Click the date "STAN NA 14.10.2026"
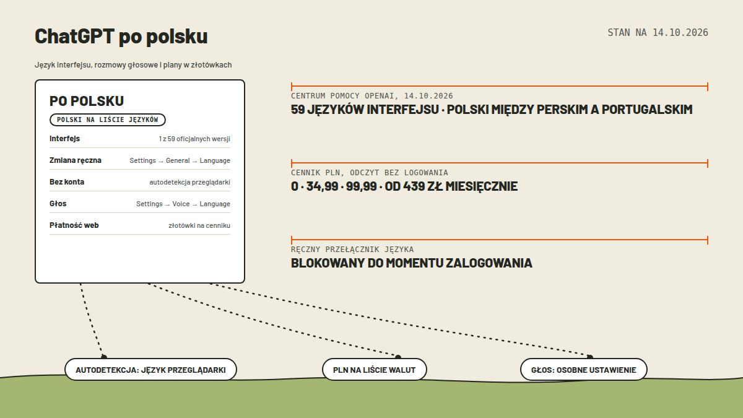Viewport: 743px width, 418px height. [658, 33]
